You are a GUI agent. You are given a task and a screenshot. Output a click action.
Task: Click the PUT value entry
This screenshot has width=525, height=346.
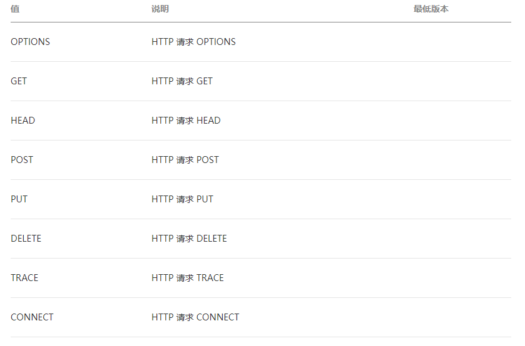click(19, 199)
